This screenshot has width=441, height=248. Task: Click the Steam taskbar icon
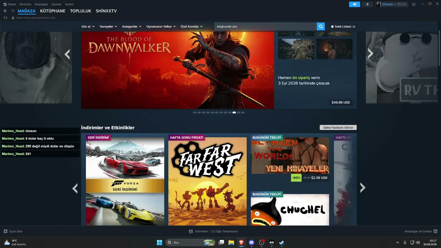tap(282, 242)
